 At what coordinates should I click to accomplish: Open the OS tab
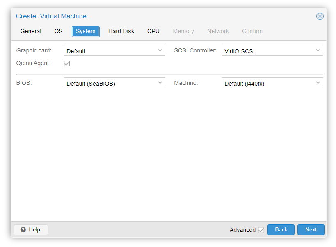tap(58, 32)
